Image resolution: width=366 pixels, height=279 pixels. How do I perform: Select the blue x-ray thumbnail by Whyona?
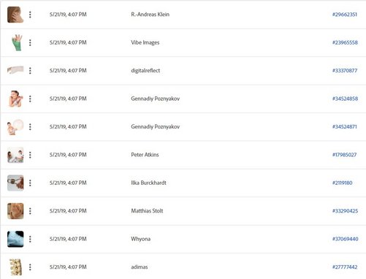(15, 239)
